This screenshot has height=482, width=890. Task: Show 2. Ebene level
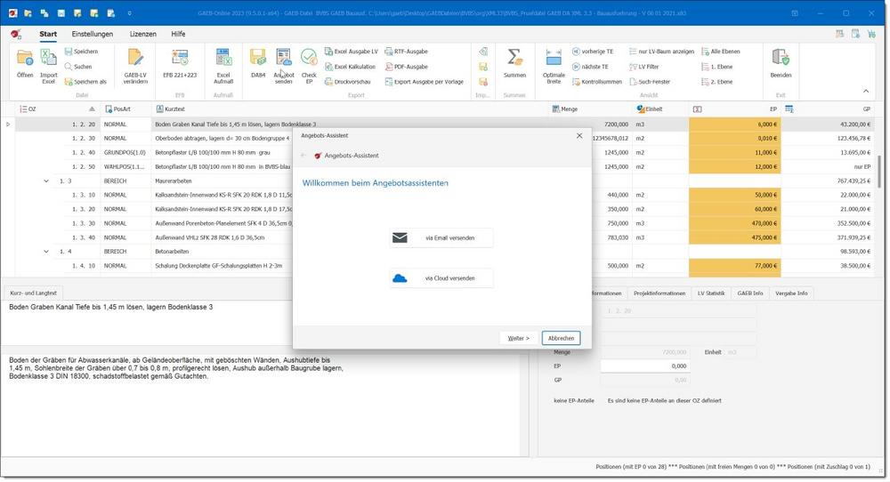716,82
